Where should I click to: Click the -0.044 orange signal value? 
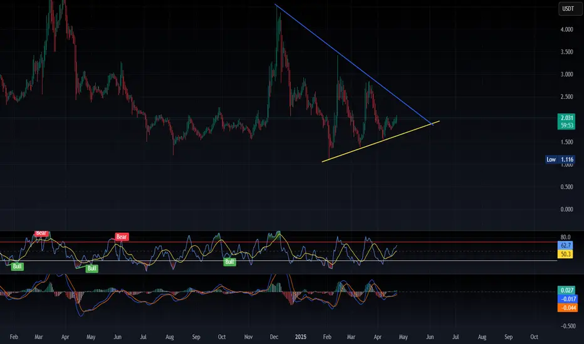point(568,308)
